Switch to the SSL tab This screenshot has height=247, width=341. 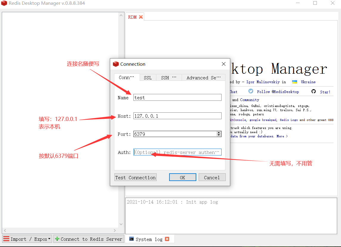point(148,78)
